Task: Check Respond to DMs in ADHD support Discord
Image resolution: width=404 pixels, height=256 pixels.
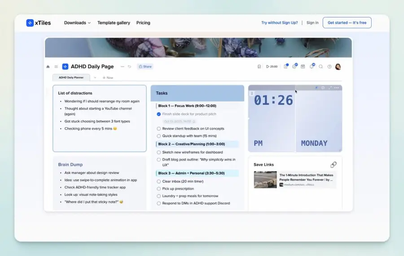Action: coord(159,203)
